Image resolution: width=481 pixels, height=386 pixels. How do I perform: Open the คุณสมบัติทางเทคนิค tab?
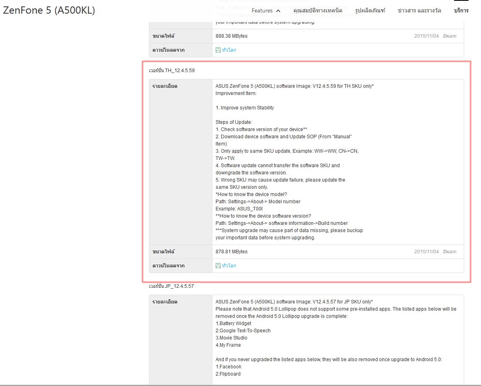[x=318, y=10]
